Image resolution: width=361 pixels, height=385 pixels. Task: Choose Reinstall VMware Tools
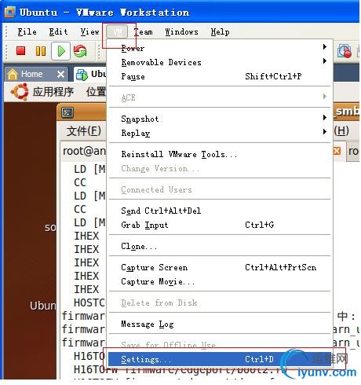pyautogui.click(x=220, y=154)
